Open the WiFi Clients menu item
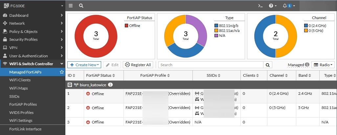This screenshot has height=135, width=337. tap(20, 80)
